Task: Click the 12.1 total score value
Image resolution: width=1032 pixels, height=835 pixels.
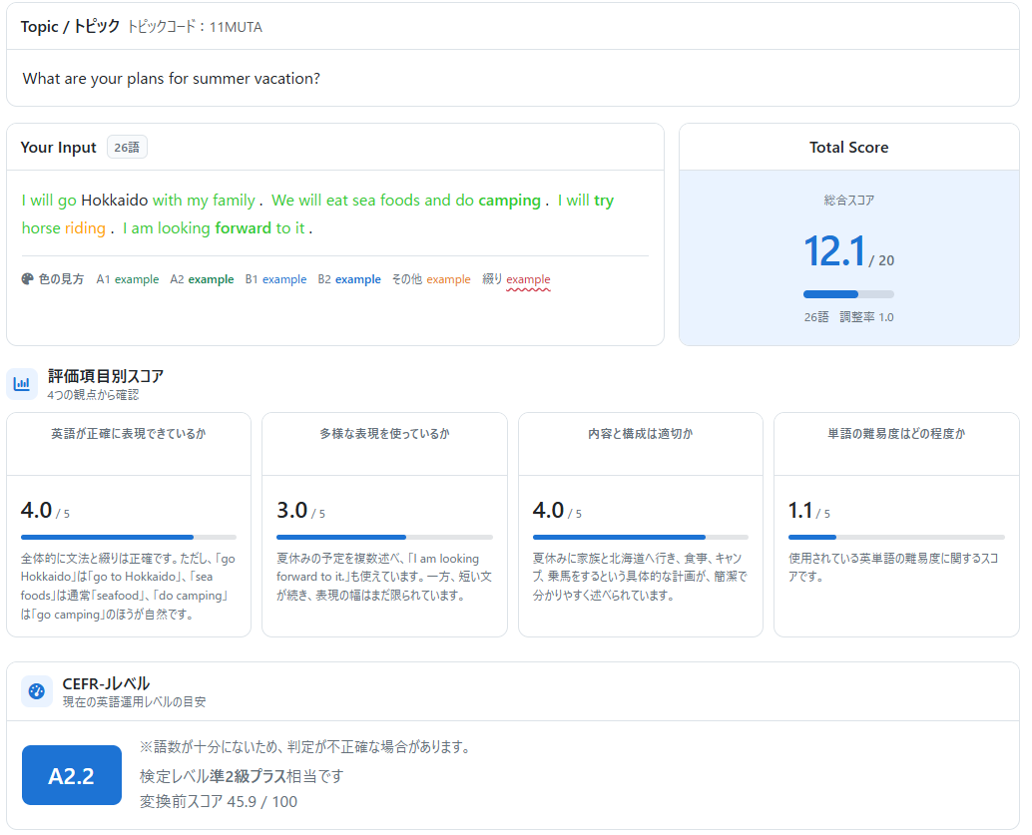Action: pos(834,251)
